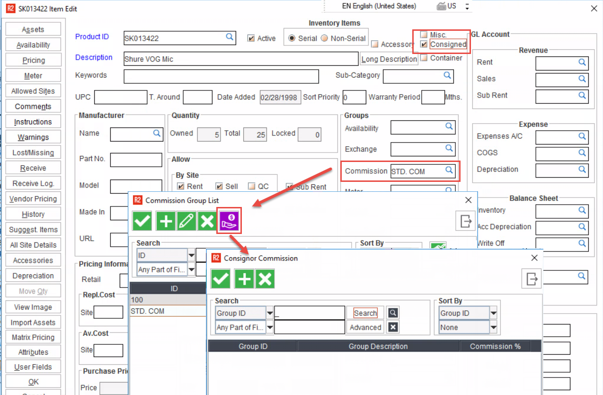Toggle the Active checkbox

point(251,38)
